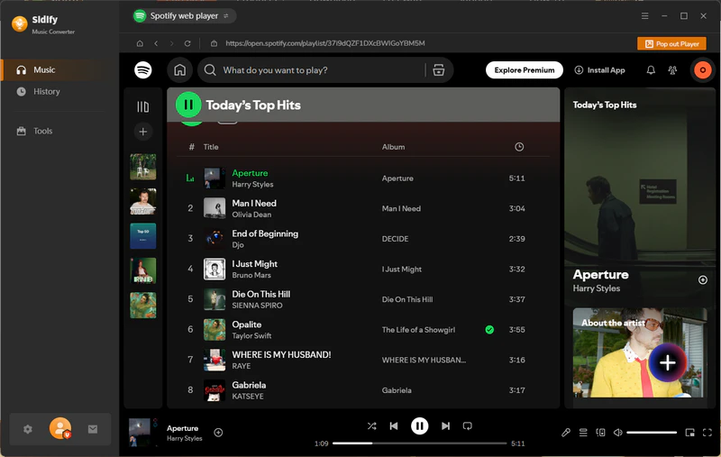Select Gabriela by KATSEYE

[363, 390]
